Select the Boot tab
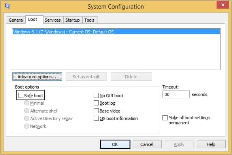This screenshot has height=155, width=232. 34,19
